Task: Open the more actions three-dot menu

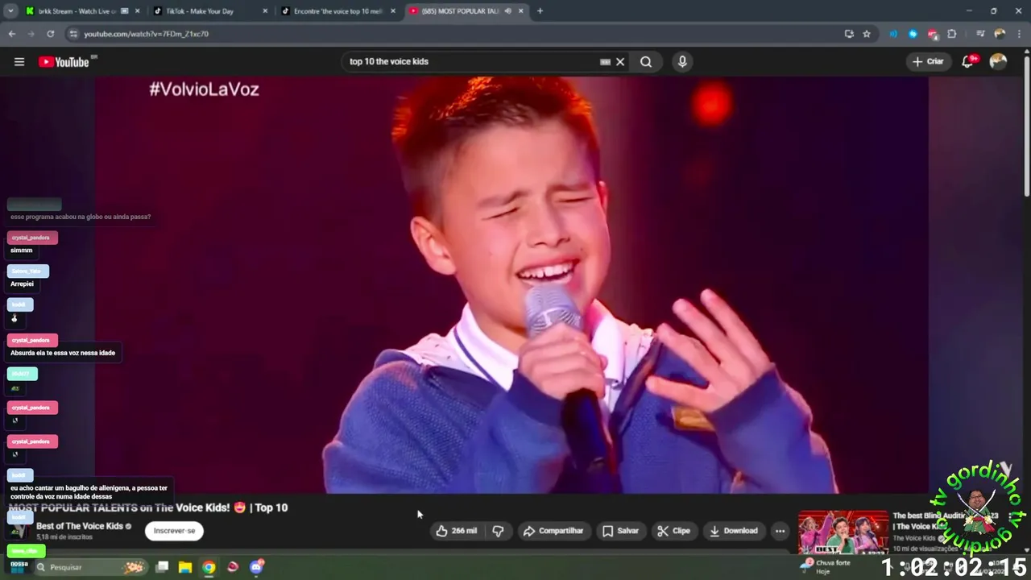Action: pos(780,531)
